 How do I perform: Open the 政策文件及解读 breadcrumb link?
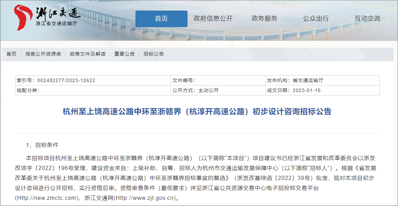(x=88, y=54)
